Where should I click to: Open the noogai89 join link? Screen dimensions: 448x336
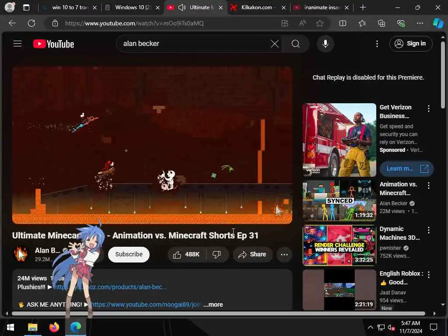coord(145,304)
